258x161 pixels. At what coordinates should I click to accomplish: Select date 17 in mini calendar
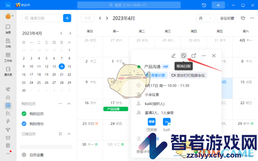31,74
